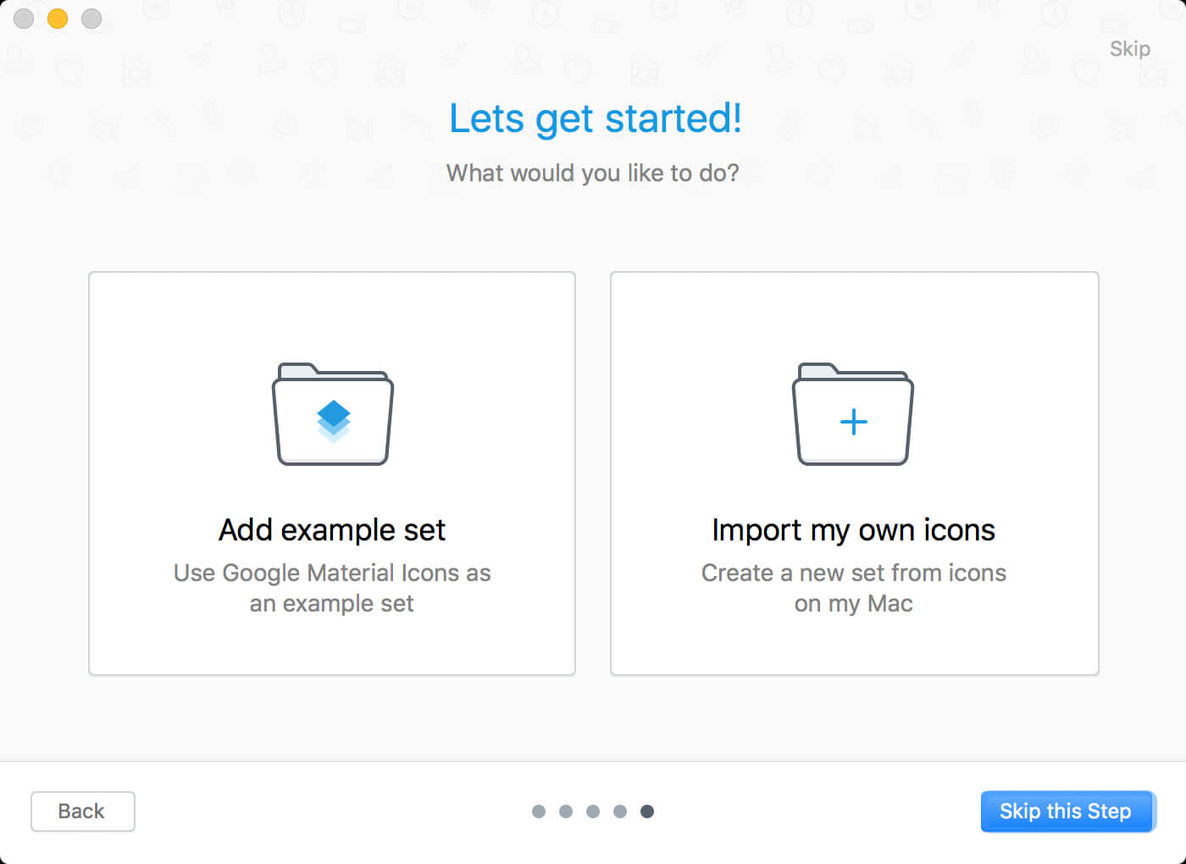The width and height of the screenshot is (1186, 864).
Task: Click 'Use Google Material Icons' description text
Action: [332, 588]
